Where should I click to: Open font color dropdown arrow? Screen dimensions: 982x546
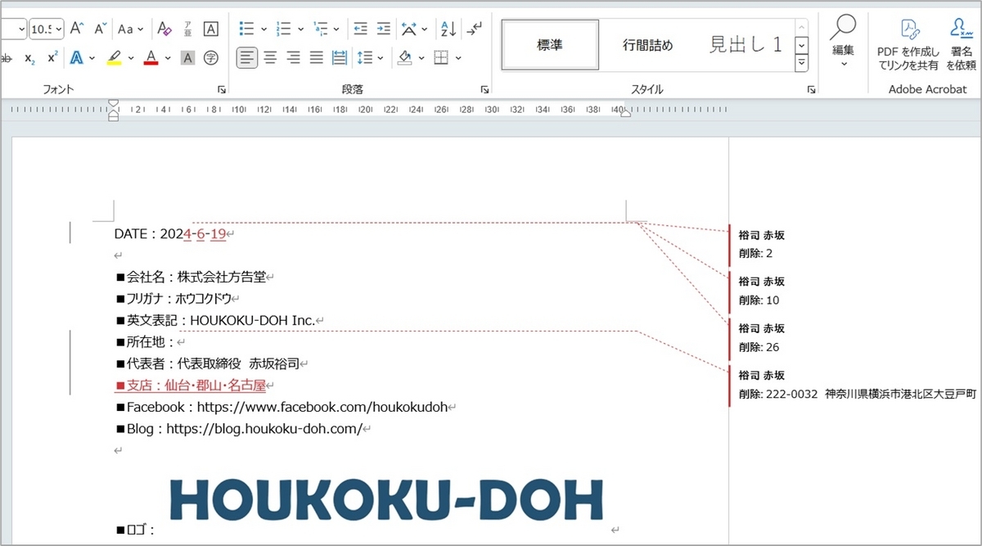click(168, 58)
